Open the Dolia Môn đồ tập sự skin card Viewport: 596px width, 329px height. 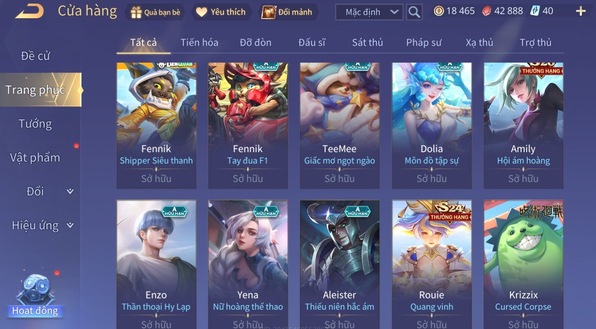tap(431, 125)
